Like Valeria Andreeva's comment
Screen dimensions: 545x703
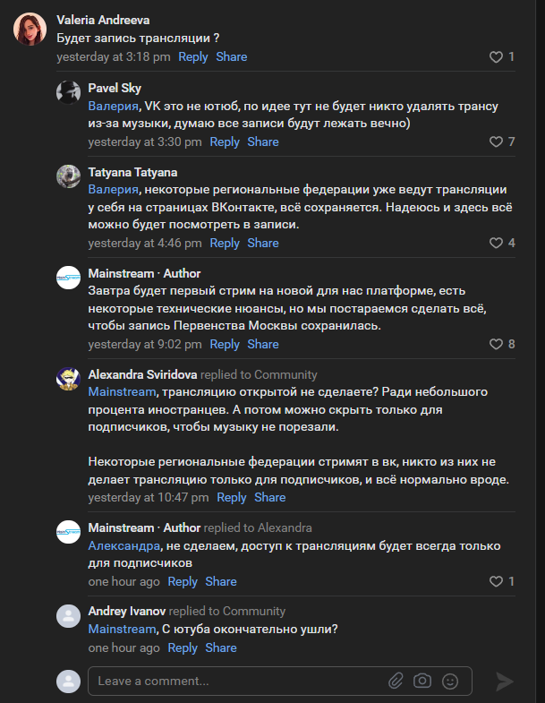(496, 57)
